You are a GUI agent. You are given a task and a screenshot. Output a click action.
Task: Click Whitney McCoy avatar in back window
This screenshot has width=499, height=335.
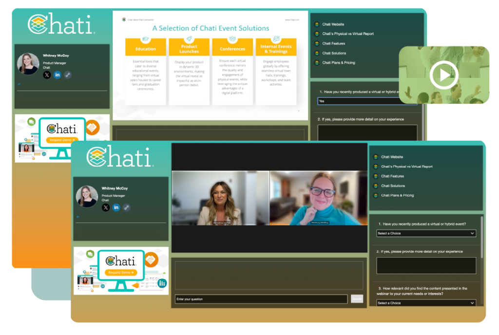28,64
